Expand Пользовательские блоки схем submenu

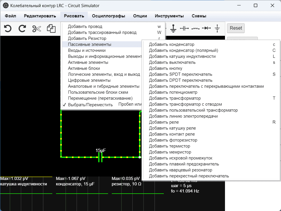click(102, 92)
